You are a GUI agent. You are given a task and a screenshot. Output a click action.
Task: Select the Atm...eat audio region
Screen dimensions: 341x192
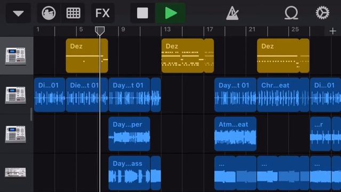236,134
